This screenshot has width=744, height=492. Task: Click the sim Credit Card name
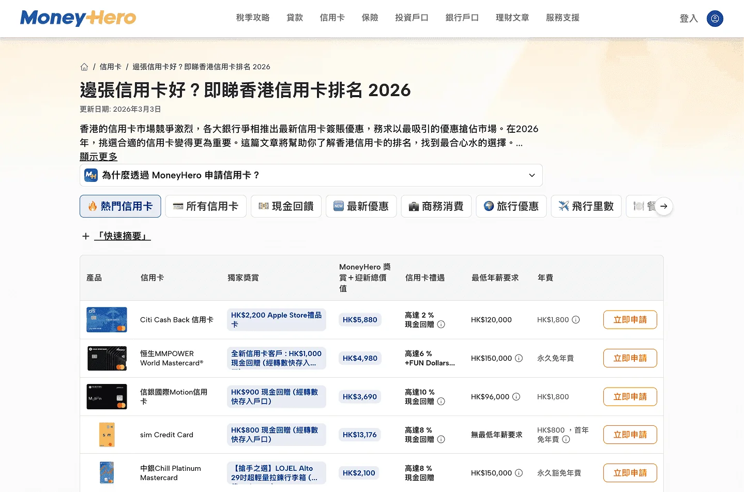point(166,435)
